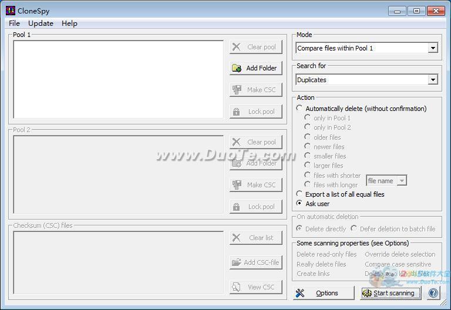Open the Update menu
This screenshot has width=451, height=310.
(x=41, y=23)
